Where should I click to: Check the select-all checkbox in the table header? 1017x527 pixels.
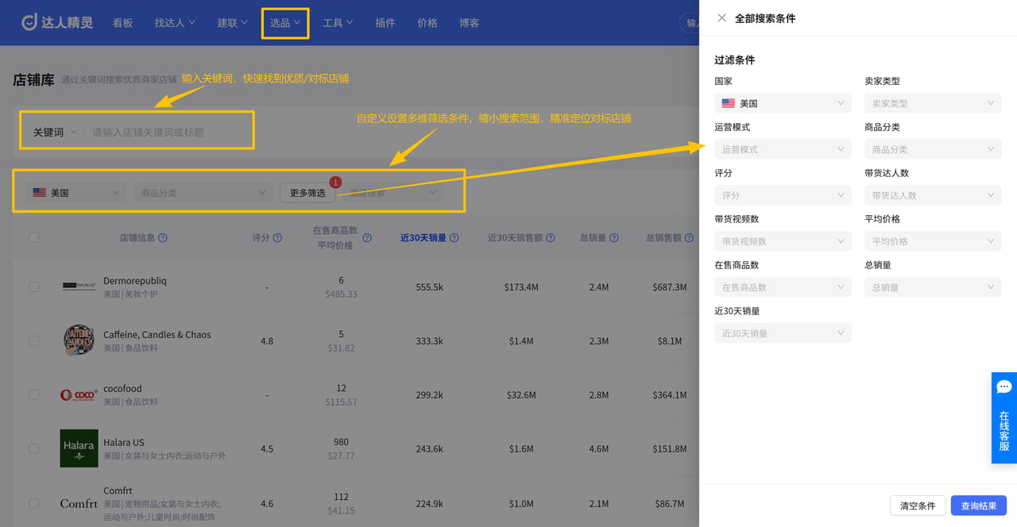click(33, 237)
